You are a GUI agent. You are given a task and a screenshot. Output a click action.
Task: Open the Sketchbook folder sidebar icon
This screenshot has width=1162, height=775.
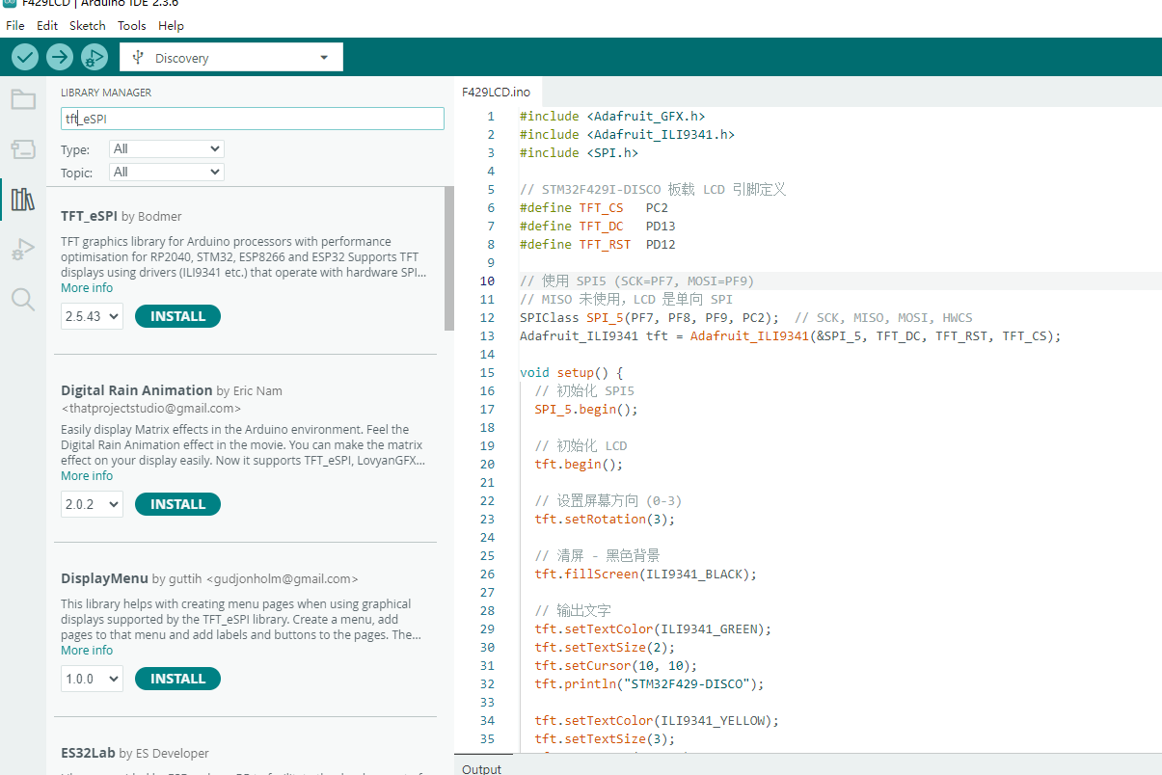23,100
